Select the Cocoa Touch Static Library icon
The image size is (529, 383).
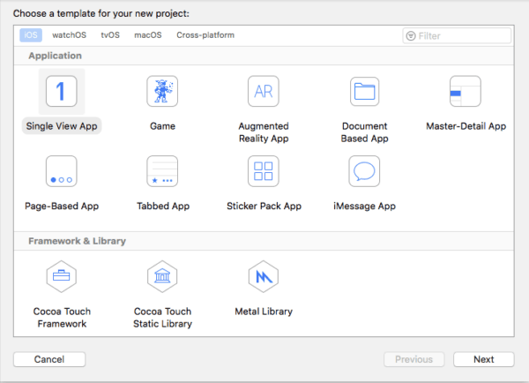click(x=162, y=276)
